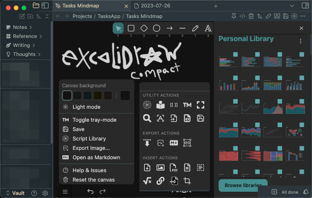
Task: Click the crop insert action icon
Action: point(187,181)
